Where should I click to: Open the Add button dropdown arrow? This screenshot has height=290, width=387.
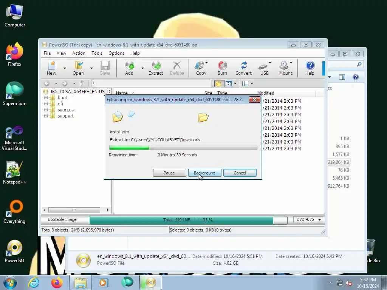[142, 68]
